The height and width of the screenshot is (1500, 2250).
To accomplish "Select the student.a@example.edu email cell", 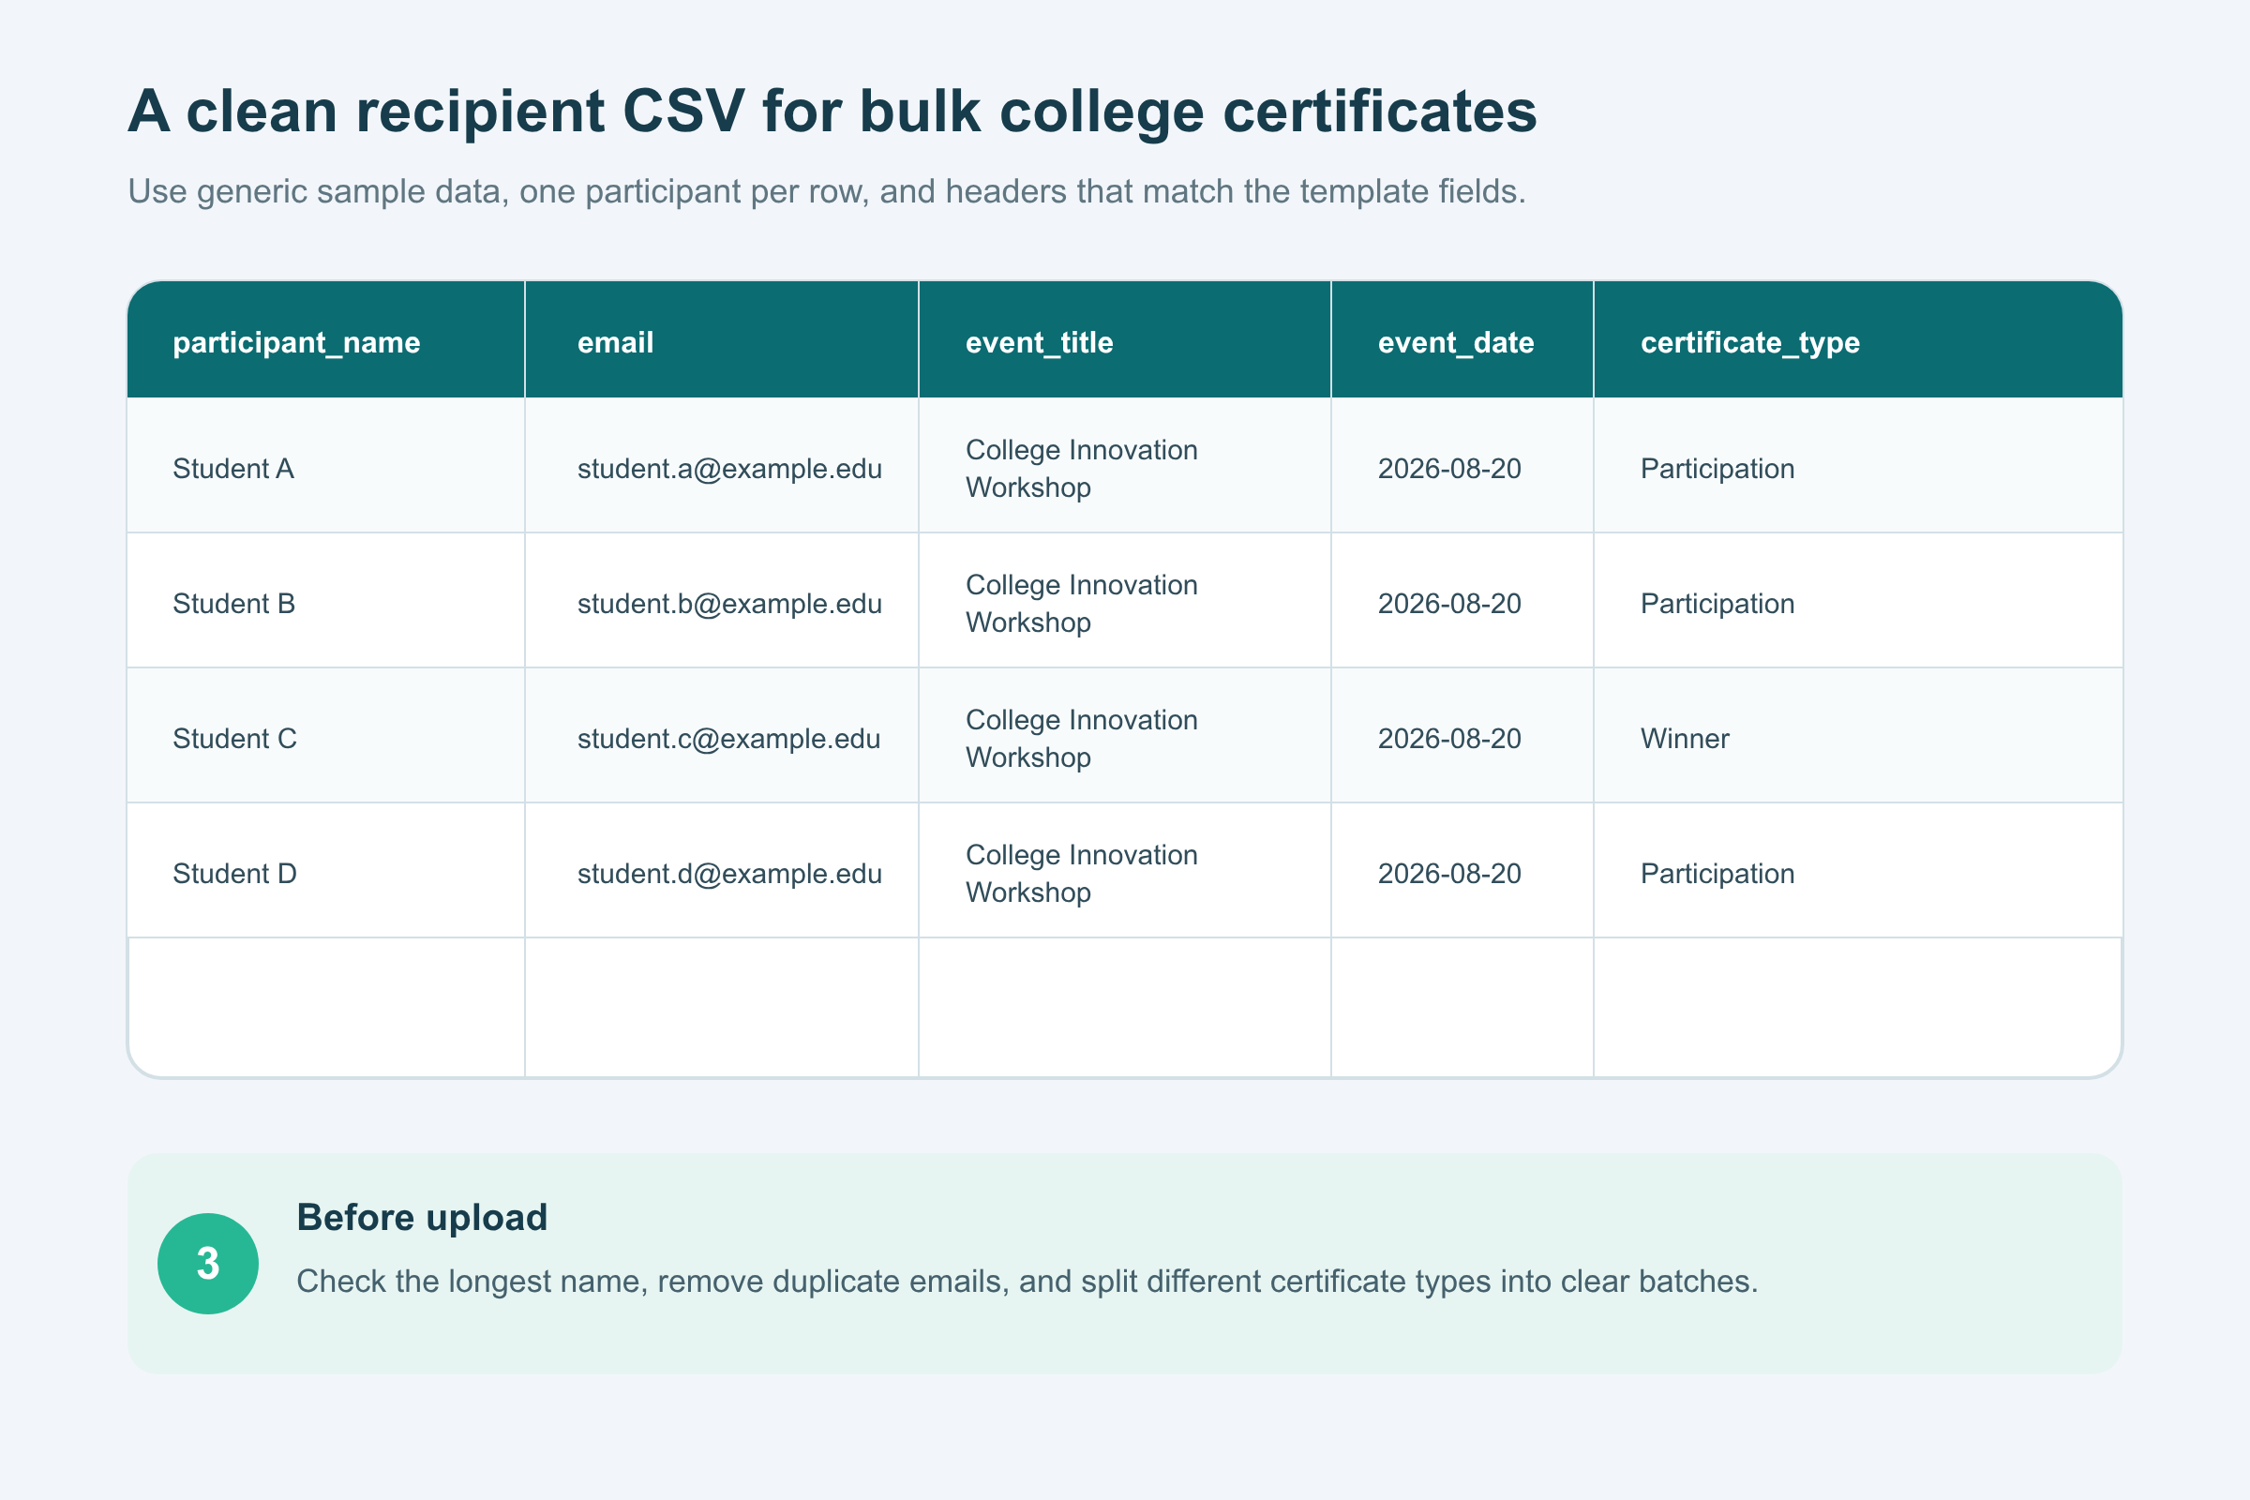I will (722, 466).
